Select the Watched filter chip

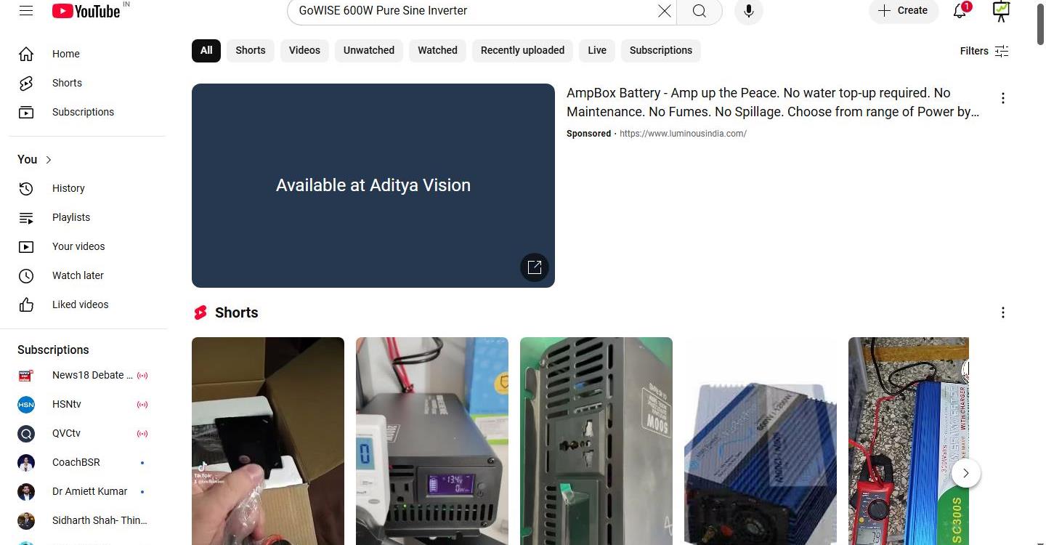(437, 50)
